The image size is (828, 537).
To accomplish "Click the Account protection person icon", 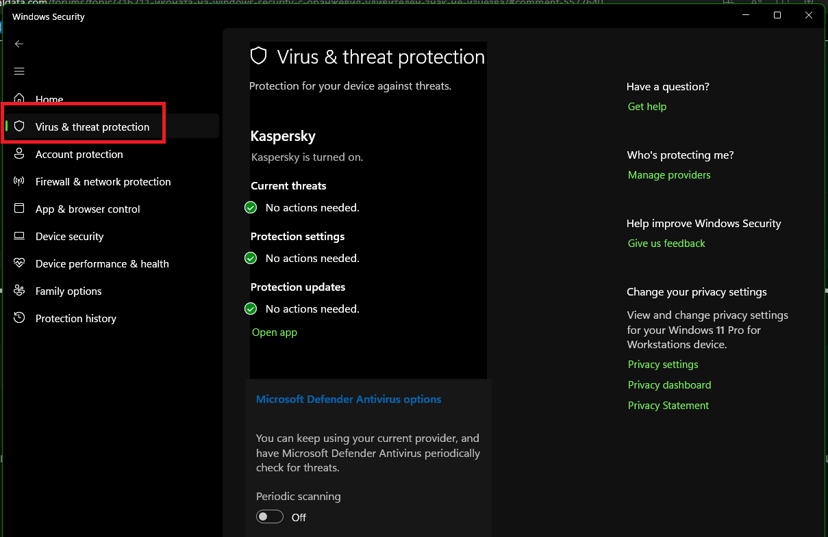I will point(20,154).
